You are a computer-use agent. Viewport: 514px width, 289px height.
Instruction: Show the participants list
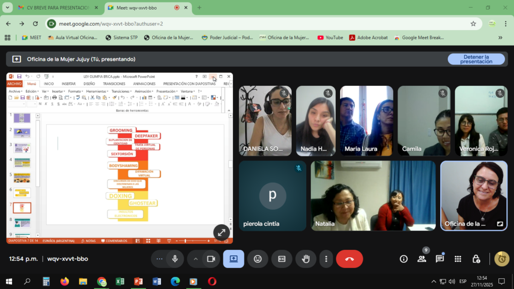[x=422, y=259]
